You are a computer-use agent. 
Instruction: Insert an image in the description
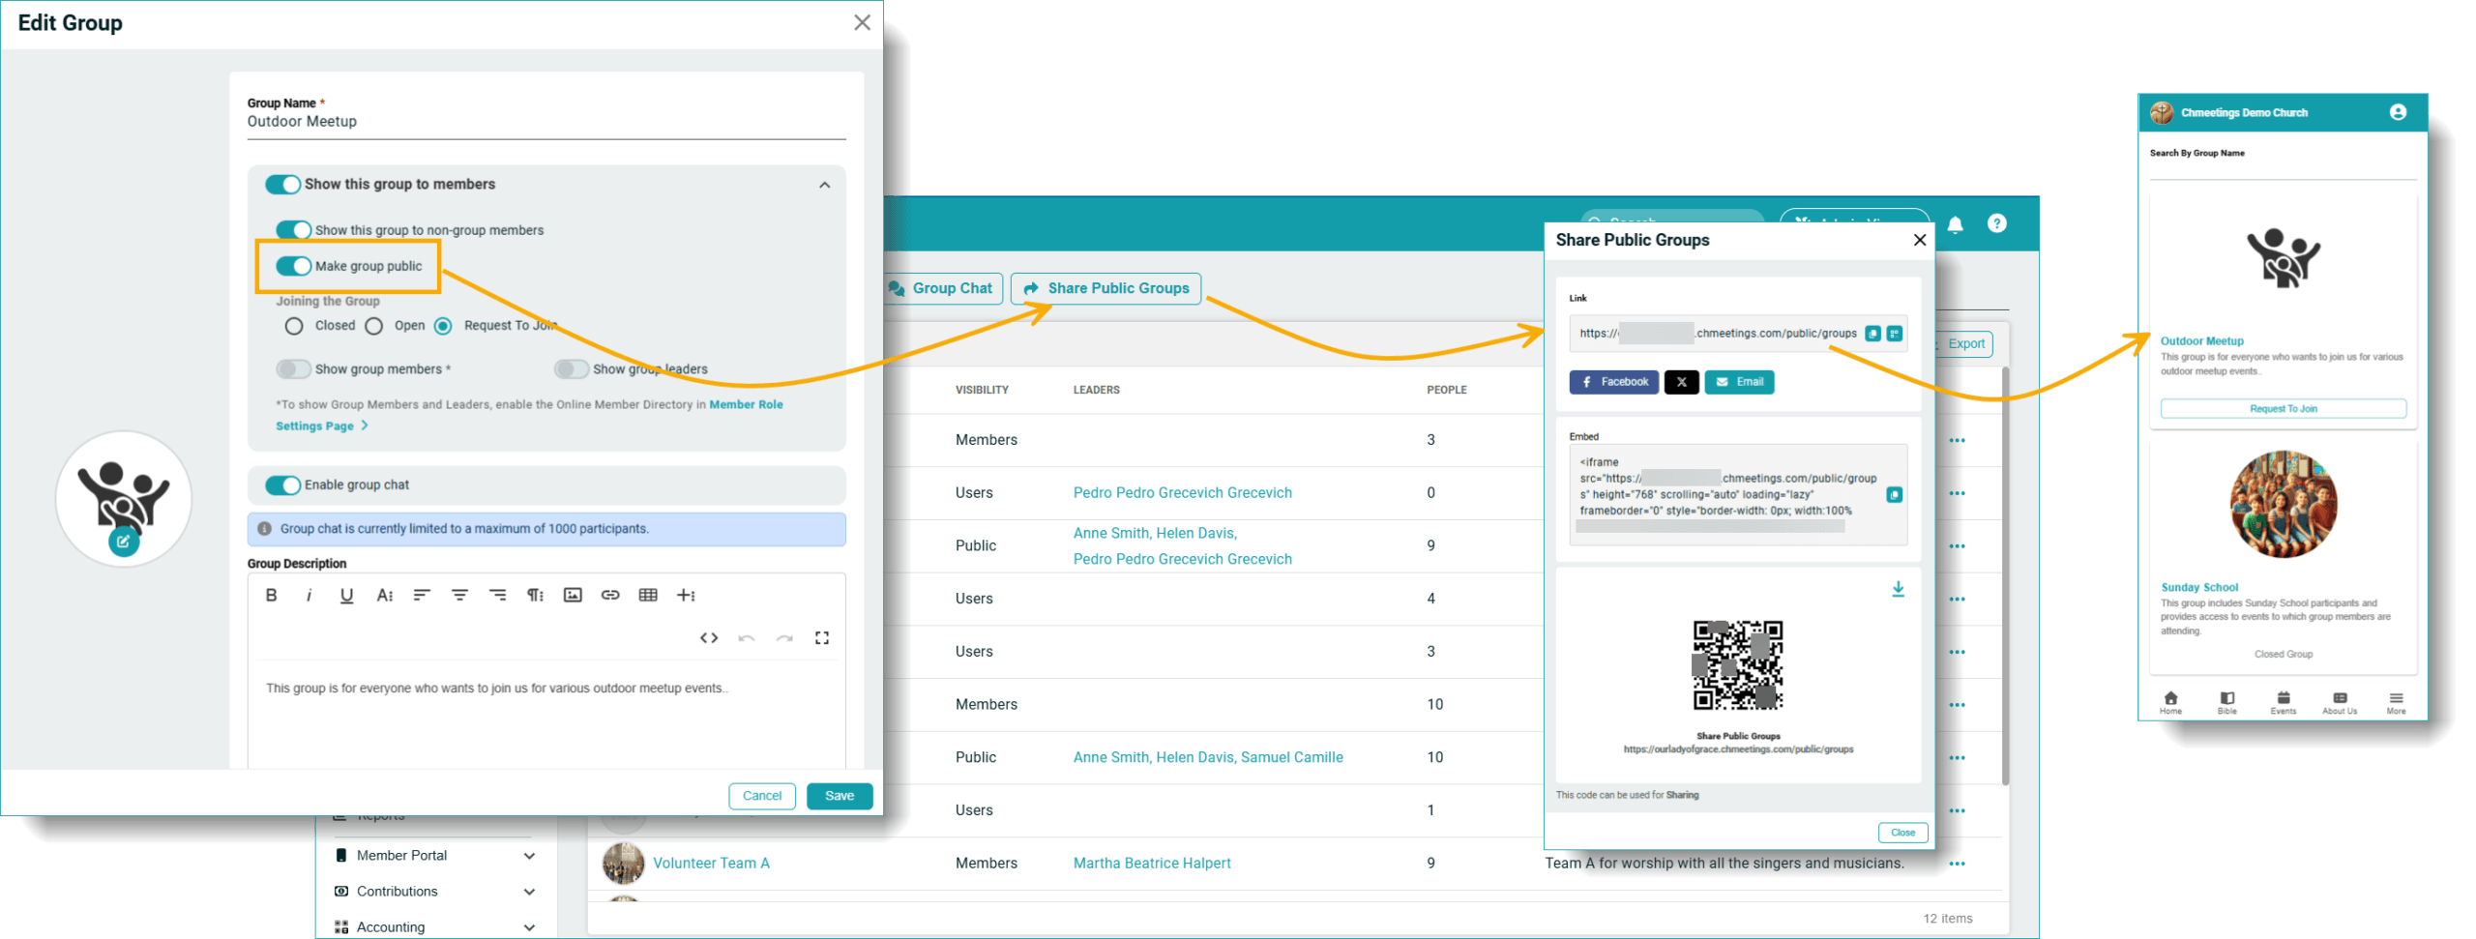[573, 595]
